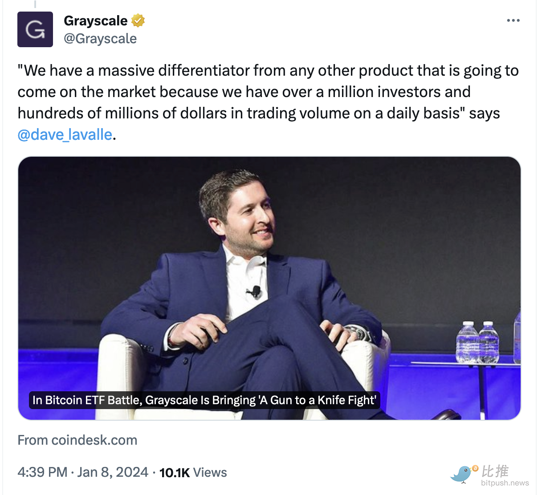Open the @dave_lavalle mention link

[65, 134]
